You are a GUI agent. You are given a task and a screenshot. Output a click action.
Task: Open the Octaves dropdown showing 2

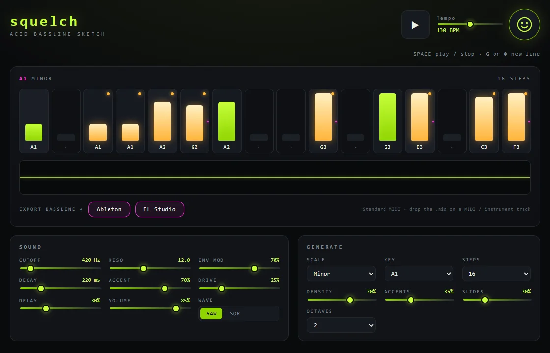point(341,325)
